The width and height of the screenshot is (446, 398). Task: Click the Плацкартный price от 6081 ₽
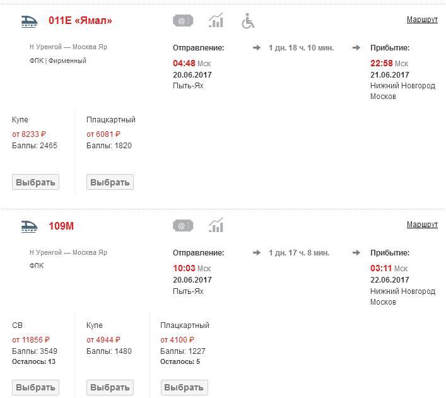coord(103,134)
